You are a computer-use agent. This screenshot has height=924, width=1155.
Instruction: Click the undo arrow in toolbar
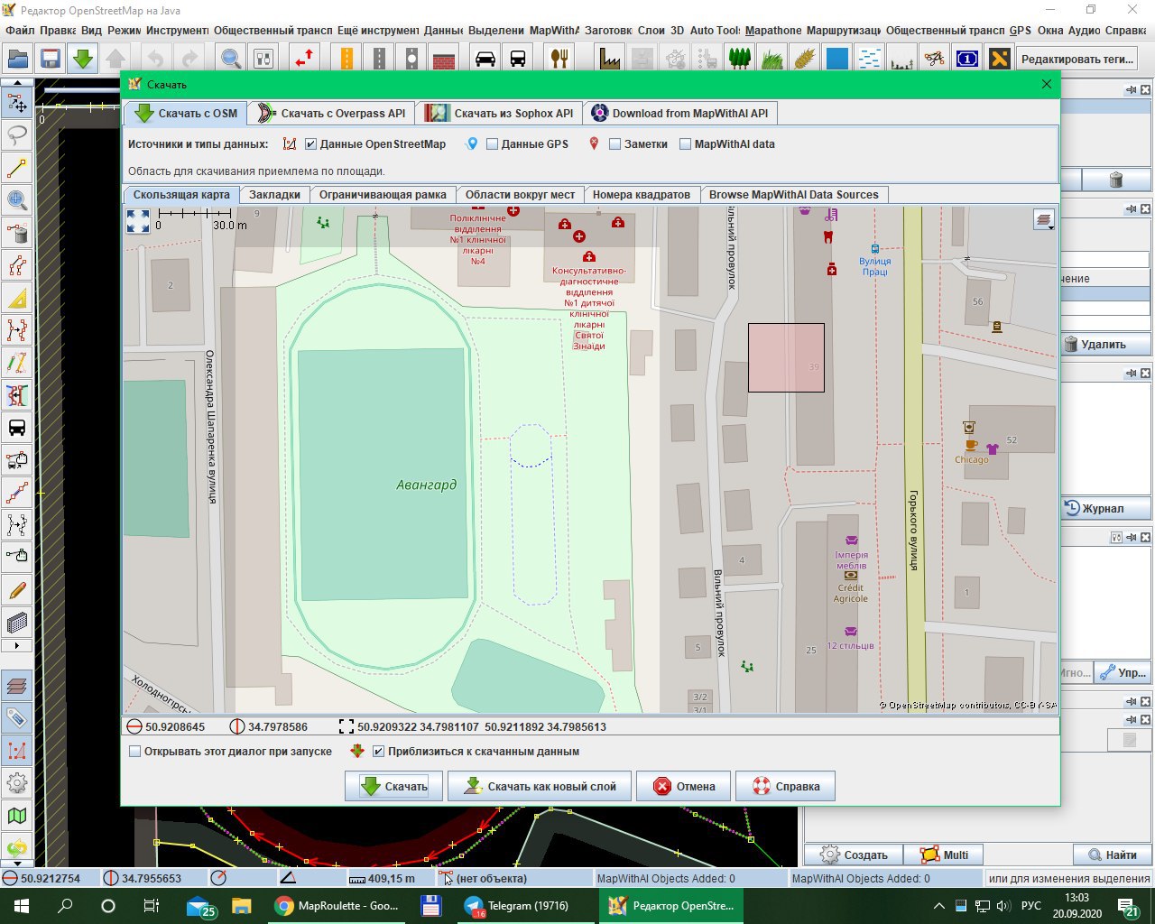tap(156, 60)
